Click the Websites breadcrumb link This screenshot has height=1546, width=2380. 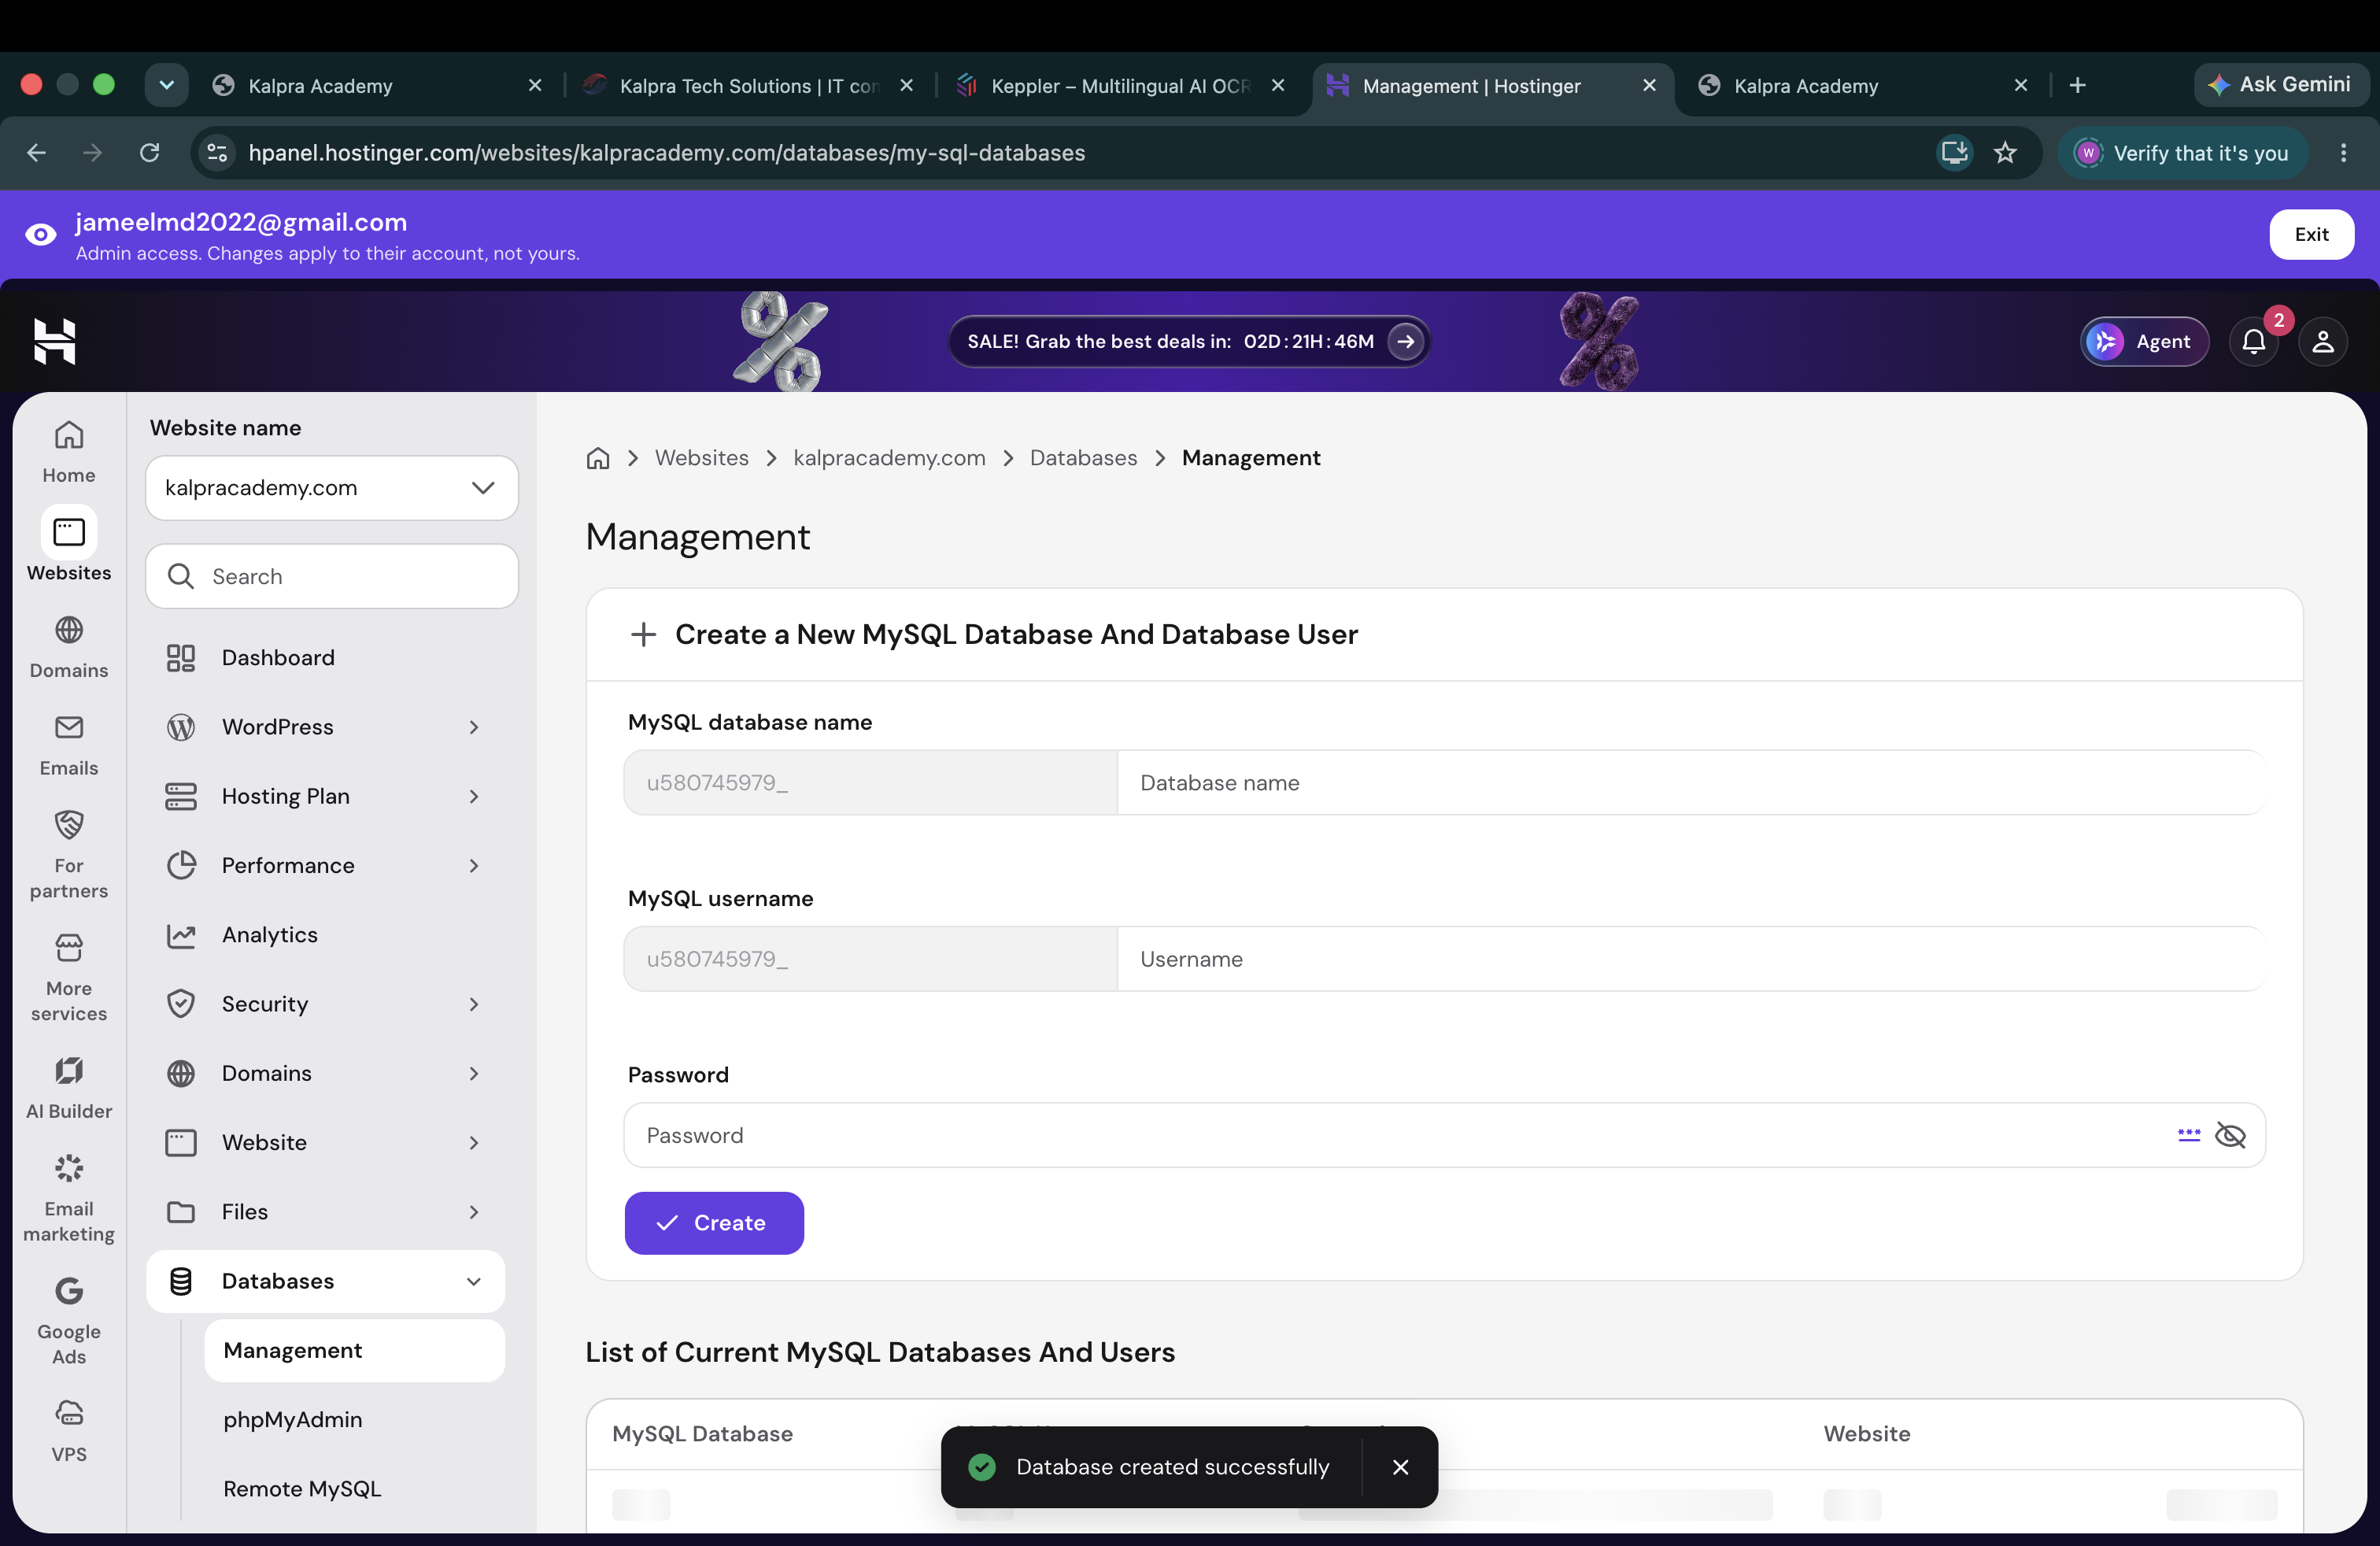pyautogui.click(x=701, y=458)
